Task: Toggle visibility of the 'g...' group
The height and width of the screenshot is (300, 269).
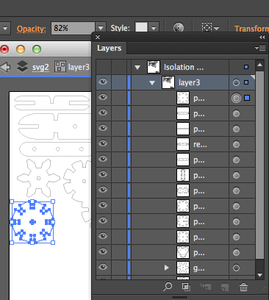Action: tap(103, 267)
